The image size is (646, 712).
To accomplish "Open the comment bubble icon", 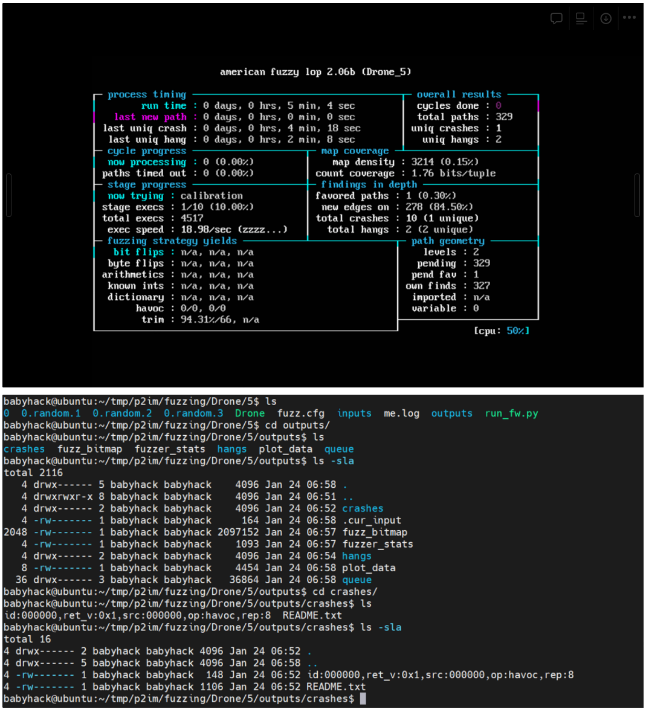I will (557, 18).
